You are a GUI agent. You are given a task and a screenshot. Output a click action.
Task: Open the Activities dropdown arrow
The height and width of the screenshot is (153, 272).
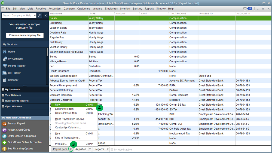(90, 149)
